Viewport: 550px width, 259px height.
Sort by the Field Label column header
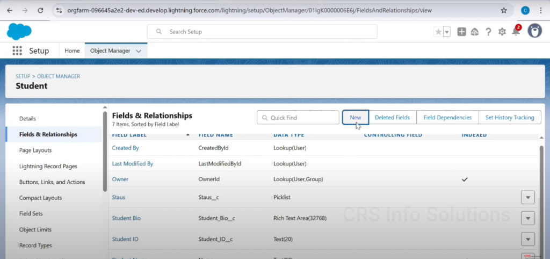tap(130, 135)
